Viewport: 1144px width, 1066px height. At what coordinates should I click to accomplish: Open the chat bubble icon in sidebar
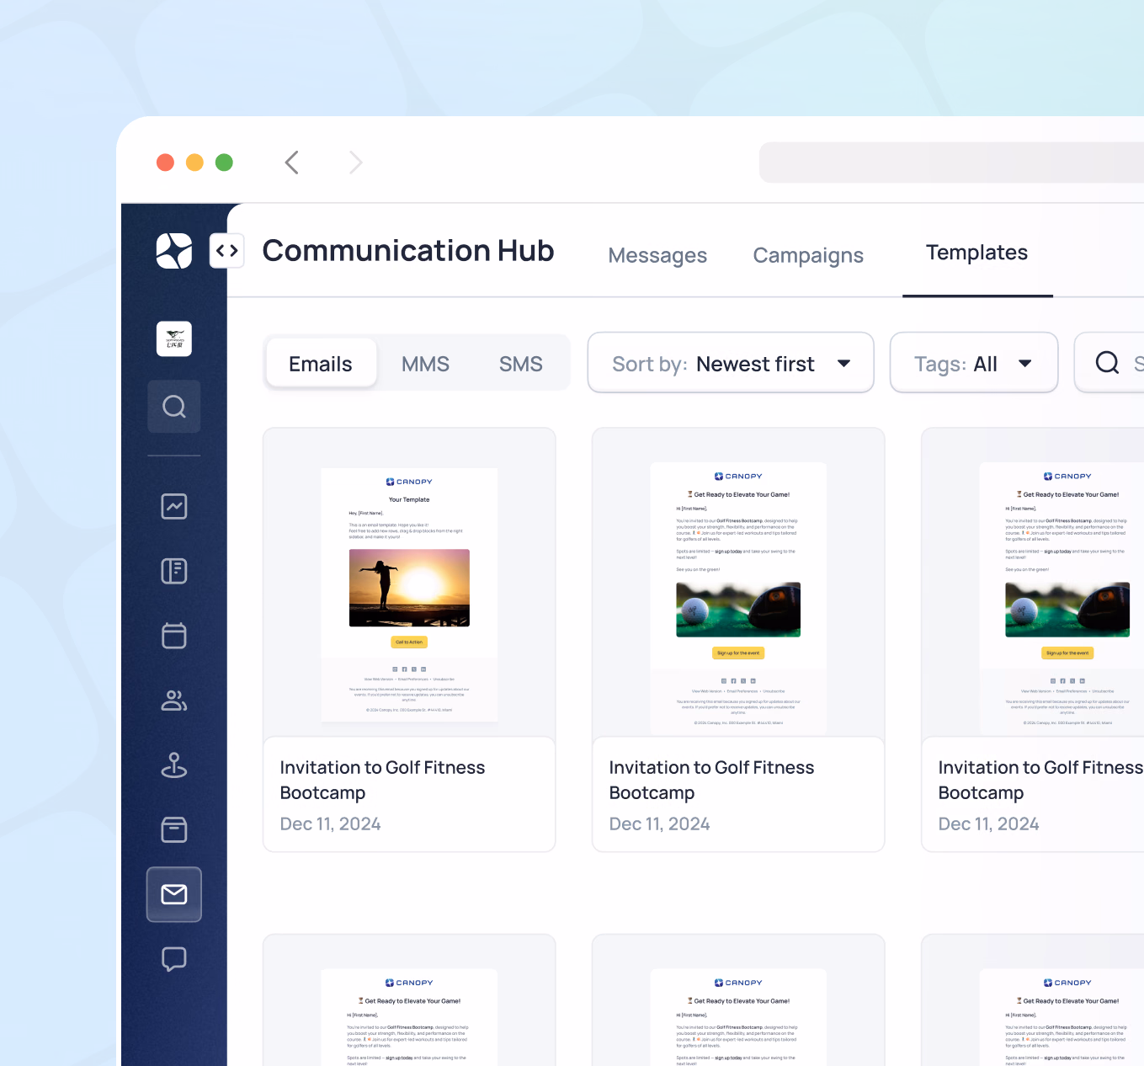point(174,959)
